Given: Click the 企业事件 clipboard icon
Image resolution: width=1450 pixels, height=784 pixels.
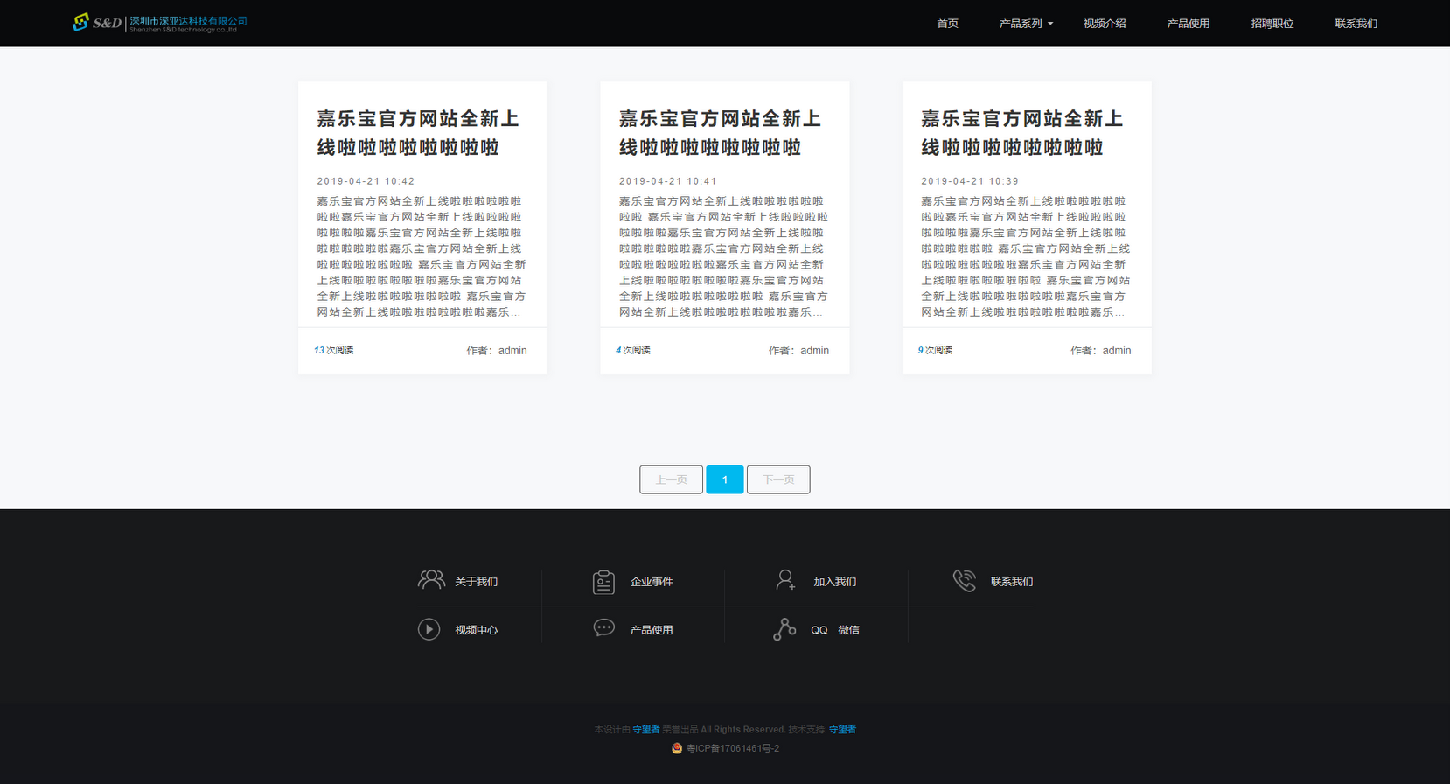Looking at the screenshot, I should [x=603, y=582].
